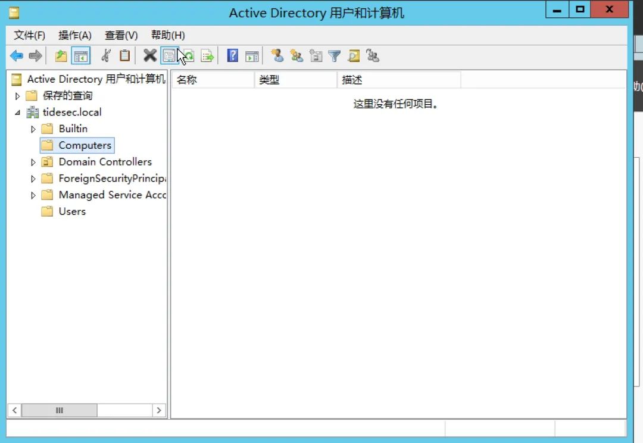Expand the Builtin tree node
The height and width of the screenshot is (443, 643).
(x=33, y=129)
